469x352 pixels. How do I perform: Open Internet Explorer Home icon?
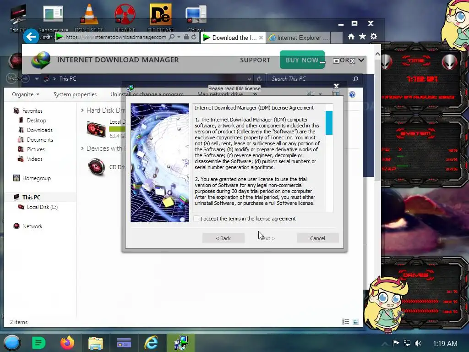(x=351, y=37)
